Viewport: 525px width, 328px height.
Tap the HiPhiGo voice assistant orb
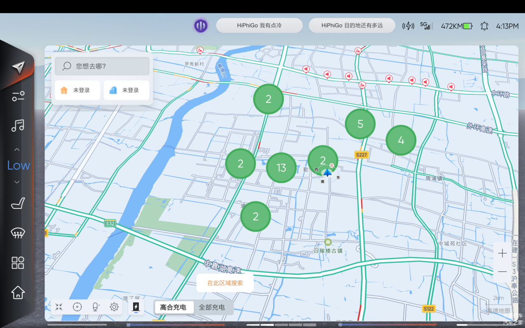pos(201,26)
